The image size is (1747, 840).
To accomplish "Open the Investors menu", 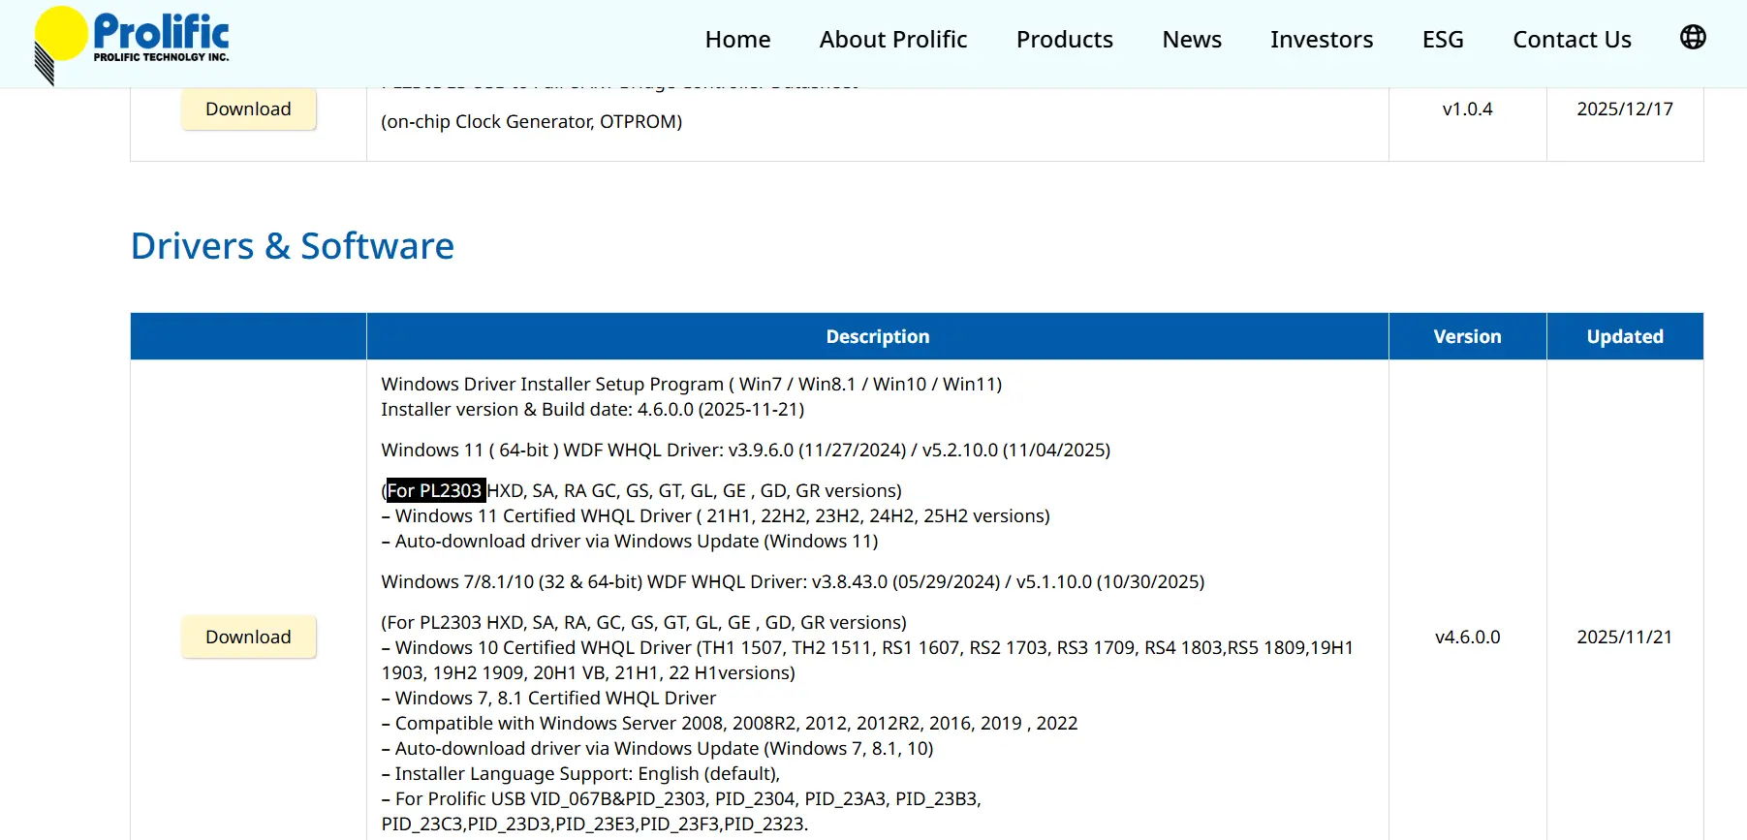I will tap(1322, 40).
